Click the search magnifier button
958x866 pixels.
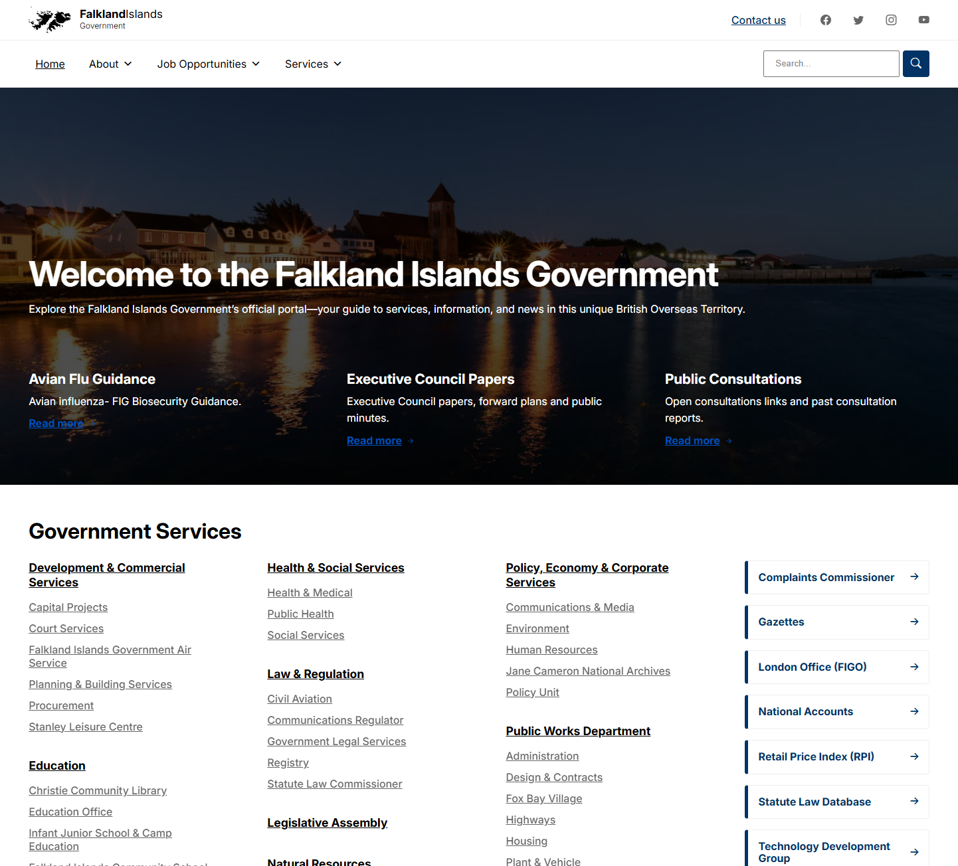pyautogui.click(x=915, y=64)
